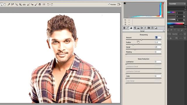Open the Presets tab
The image size is (187, 105).
pyautogui.click(x=153, y=28)
